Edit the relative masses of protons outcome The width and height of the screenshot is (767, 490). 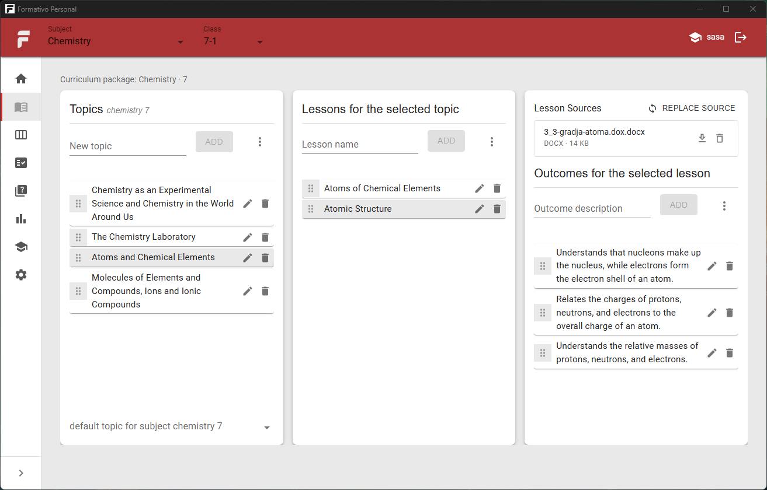pyautogui.click(x=712, y=353)
